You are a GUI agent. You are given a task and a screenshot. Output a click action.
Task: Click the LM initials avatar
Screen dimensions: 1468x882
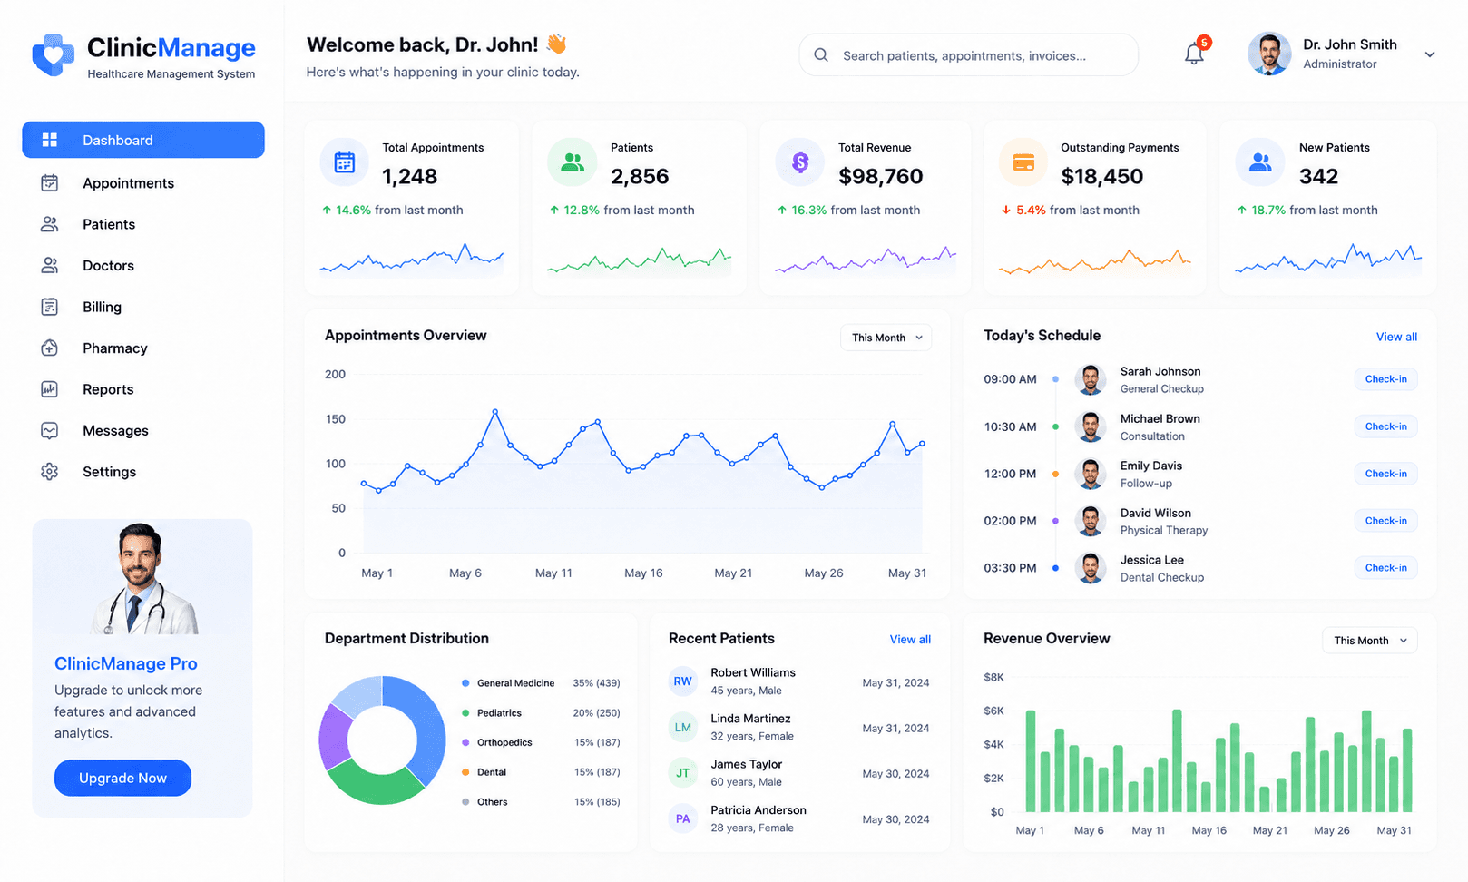point(683,727)
